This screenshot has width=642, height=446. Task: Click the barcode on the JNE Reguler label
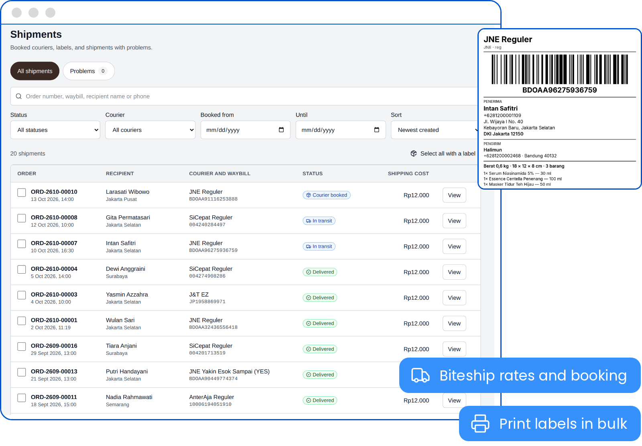pos(560,69)
